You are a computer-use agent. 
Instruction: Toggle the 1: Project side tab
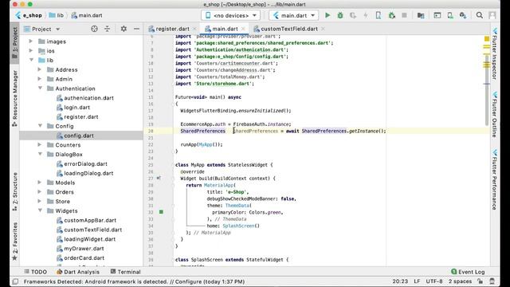14,44
